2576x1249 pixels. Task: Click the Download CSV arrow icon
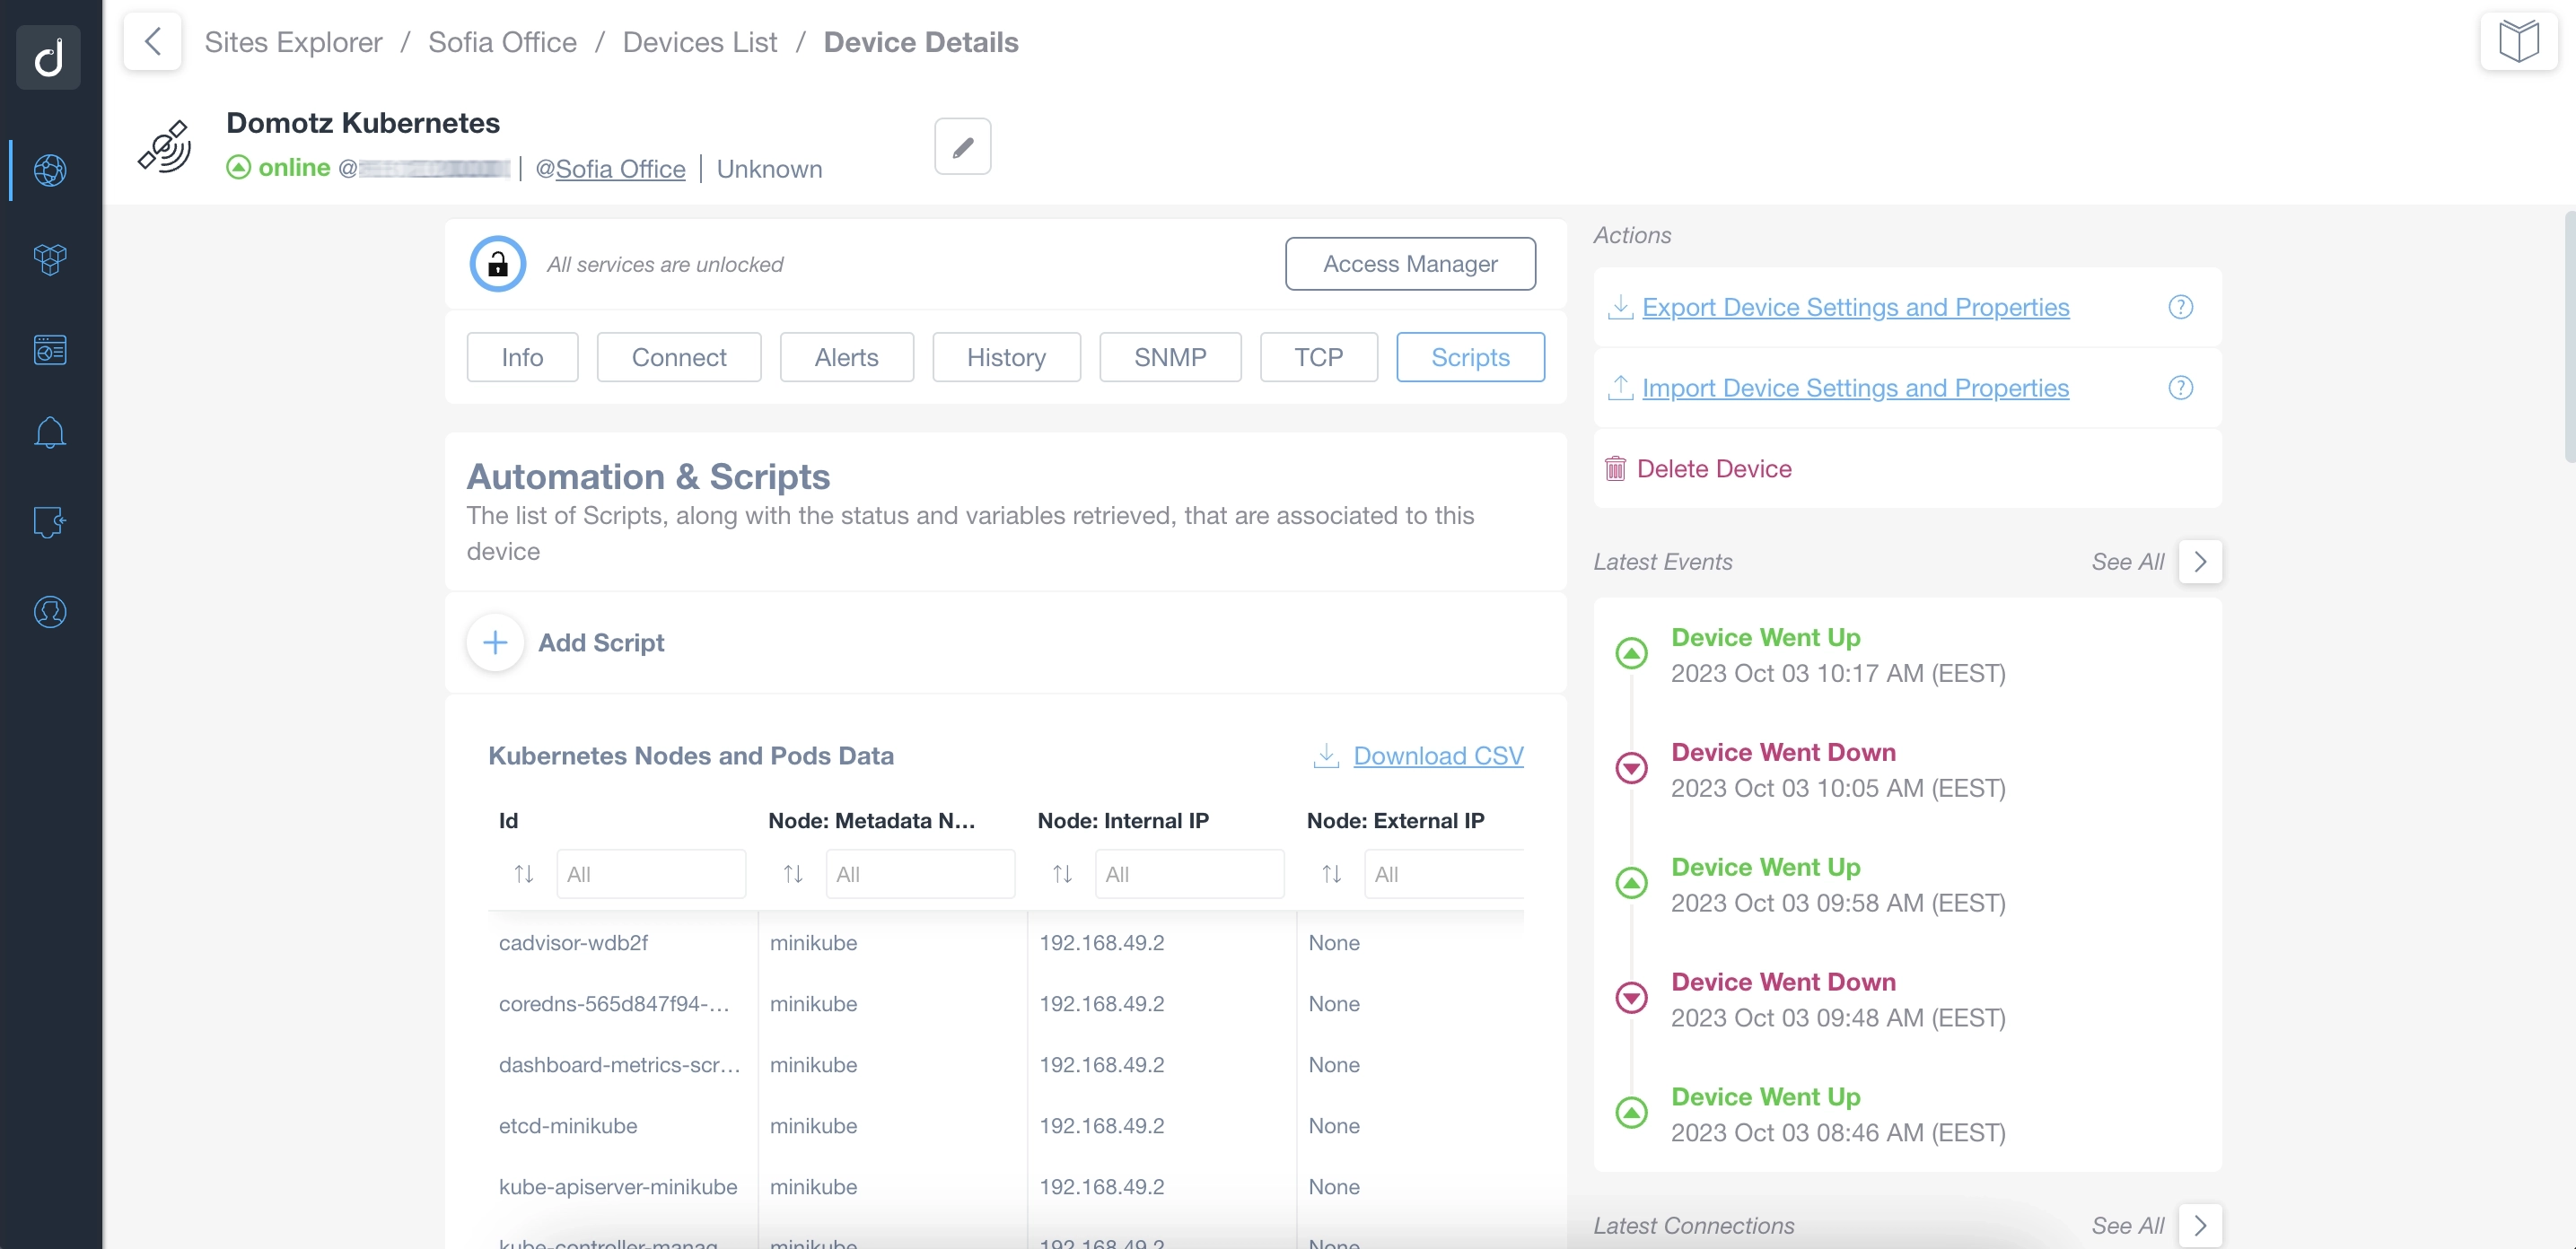pos(1326,756)
